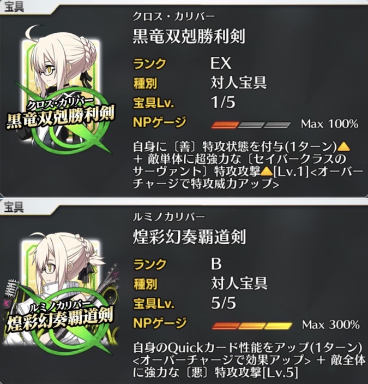Screen dimensions: 368x384
Task: Click the Max 100% label
Action: (329, 124)
